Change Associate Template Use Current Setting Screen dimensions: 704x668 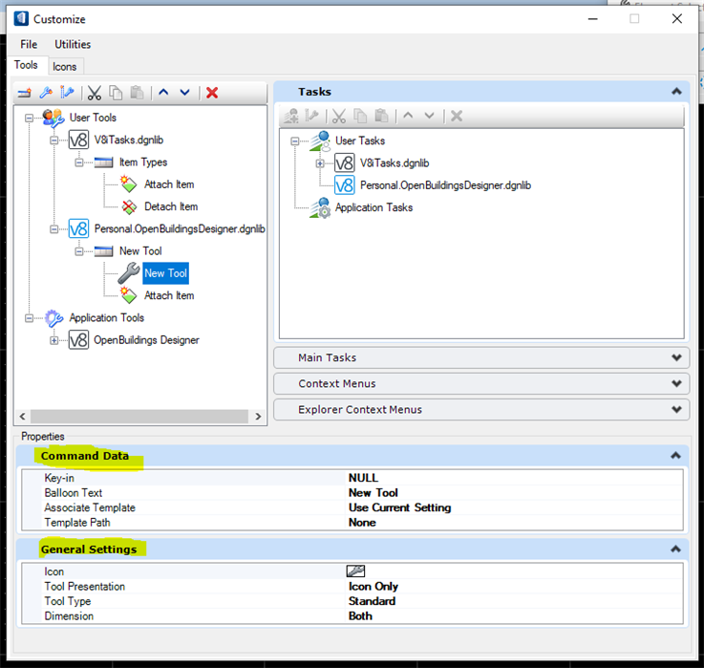(x=515, y=507)
